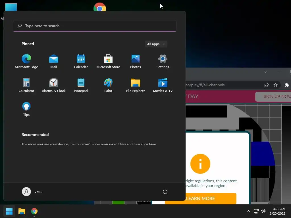Viewport: 291px width, 218px height.
Task: Launch Movies & TV
Action: pyautogui.click(x=163, y=85)
